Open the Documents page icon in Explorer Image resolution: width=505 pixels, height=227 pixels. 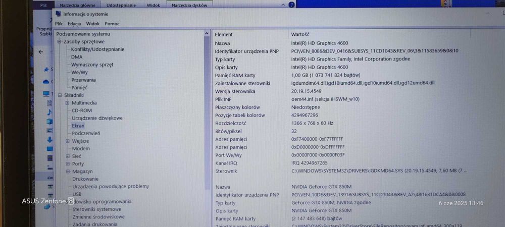click(49, 103)
